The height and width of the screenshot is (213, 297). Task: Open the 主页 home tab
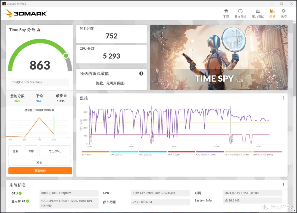click(x=226, y=14)
